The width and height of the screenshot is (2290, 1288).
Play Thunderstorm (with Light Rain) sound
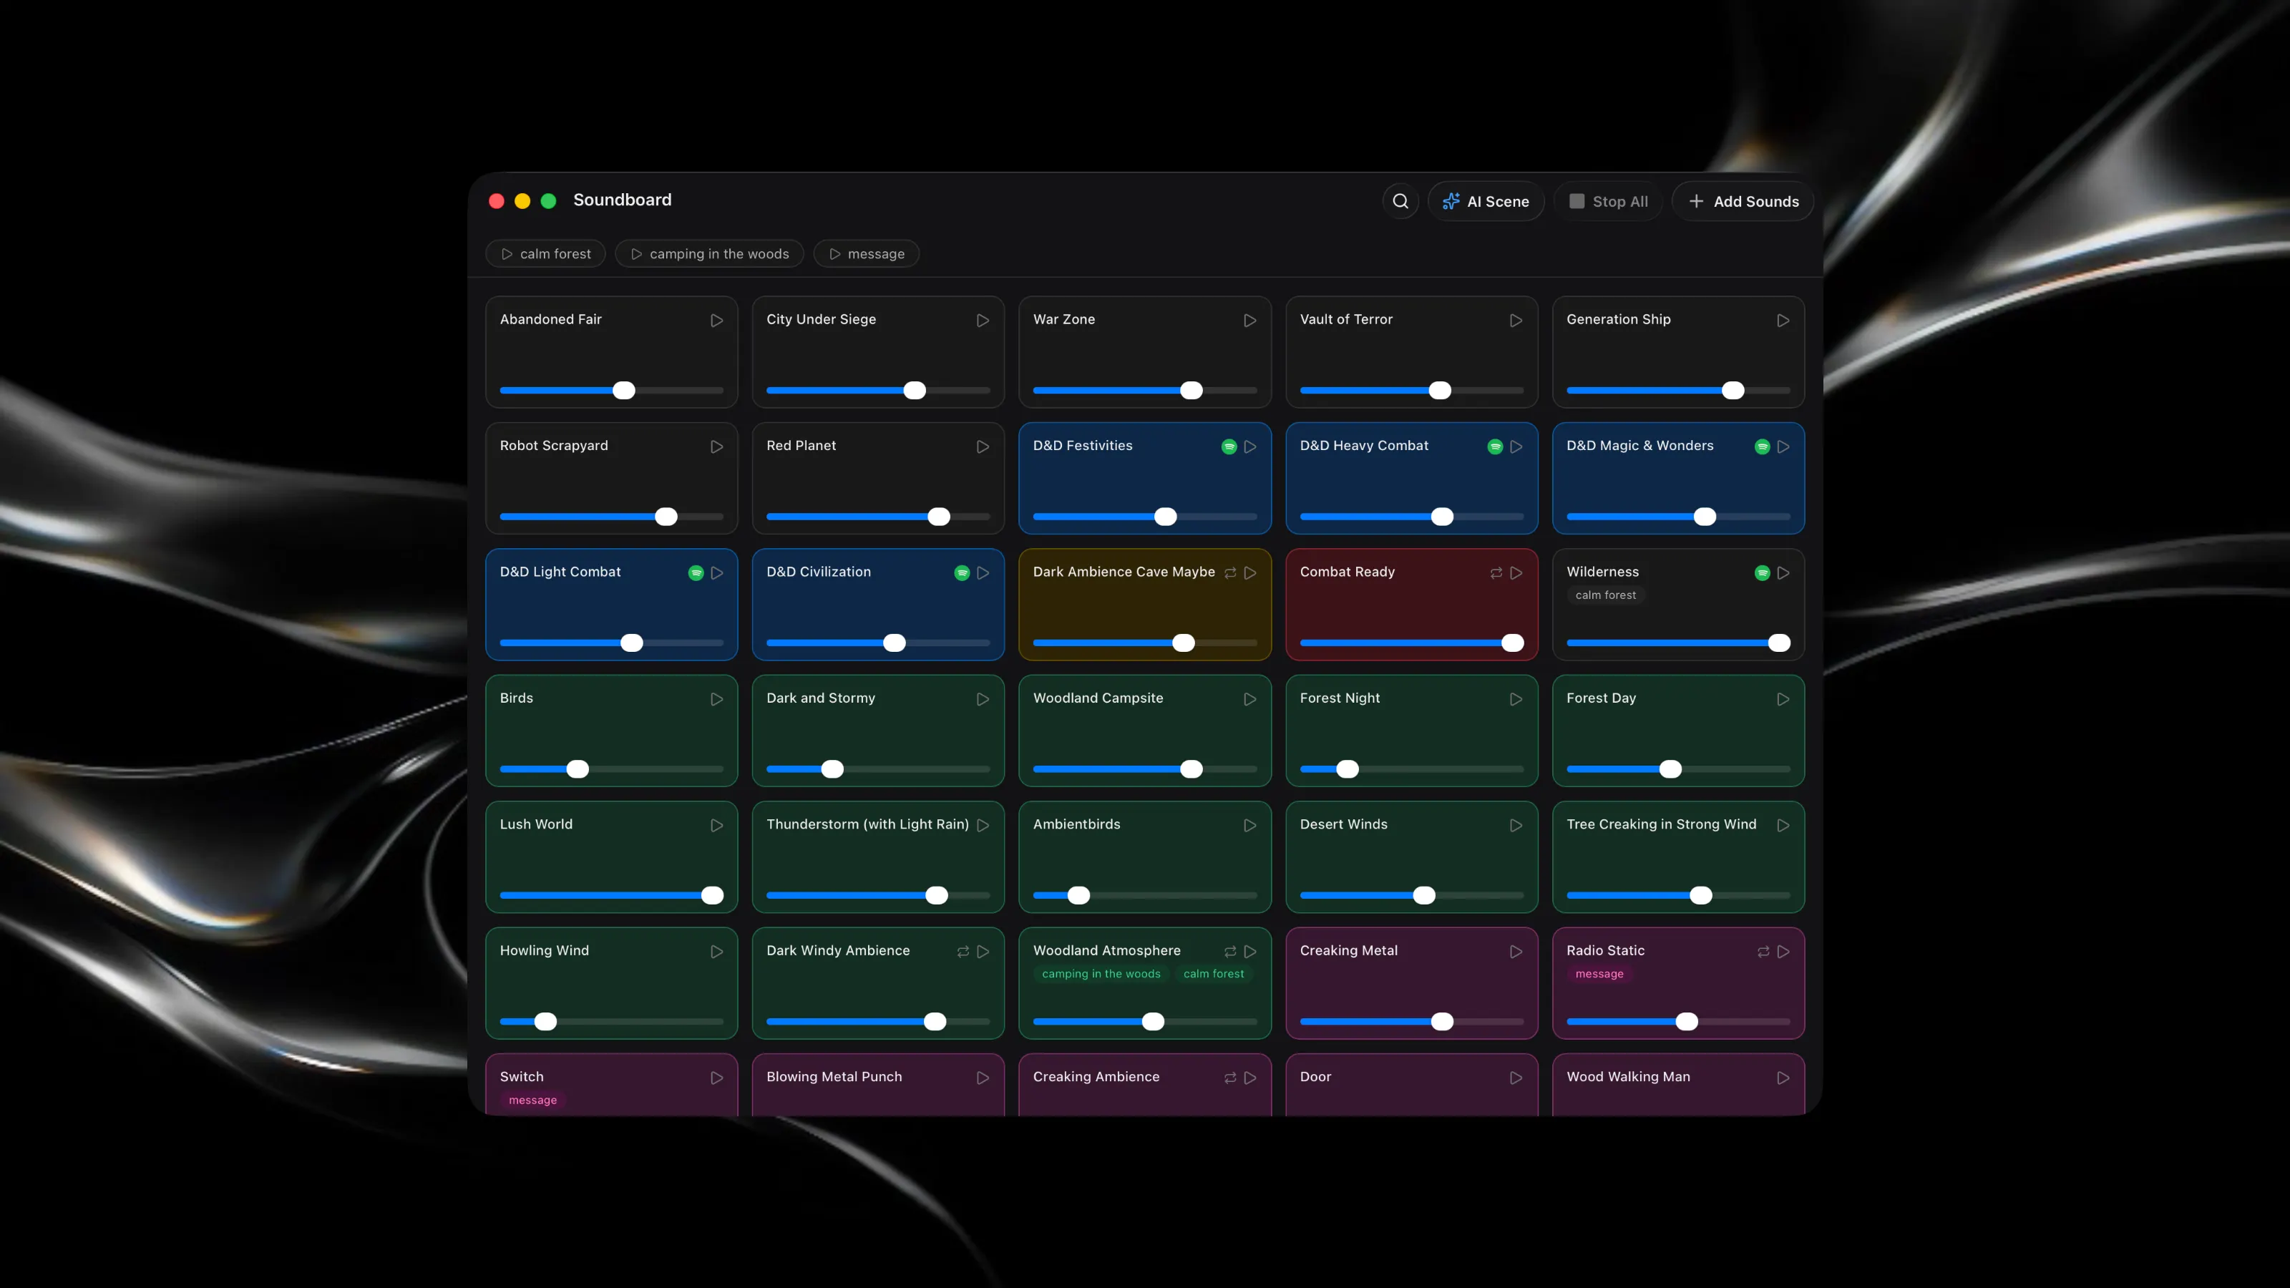(983, 825)
